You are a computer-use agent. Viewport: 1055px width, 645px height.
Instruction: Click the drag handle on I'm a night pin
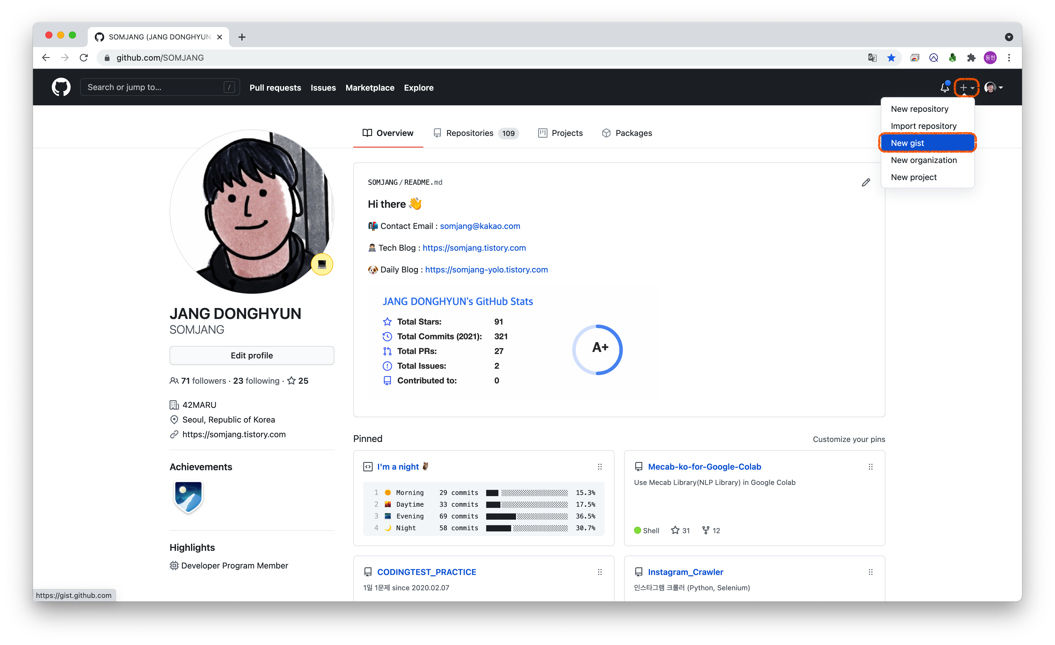(599, 466)
